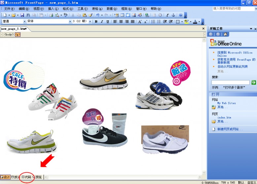Toggle numbered list formatting
257x184 pixels.
(153, 21)
